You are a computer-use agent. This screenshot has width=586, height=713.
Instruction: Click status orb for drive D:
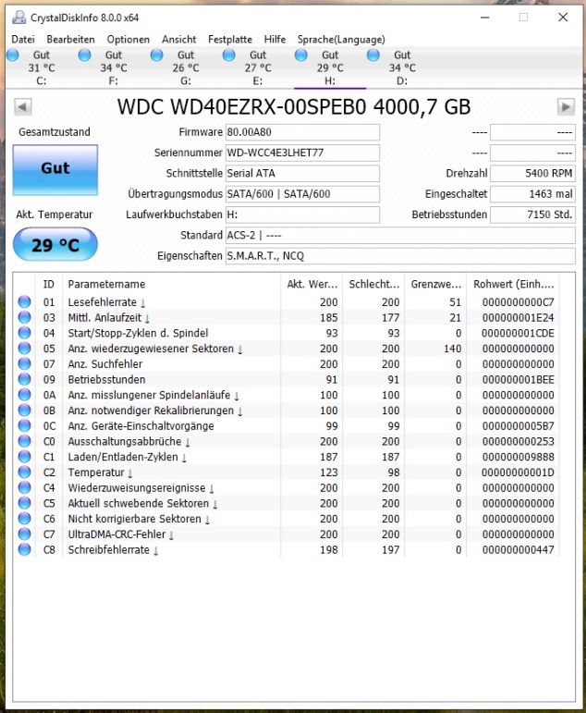pos(373,55)
